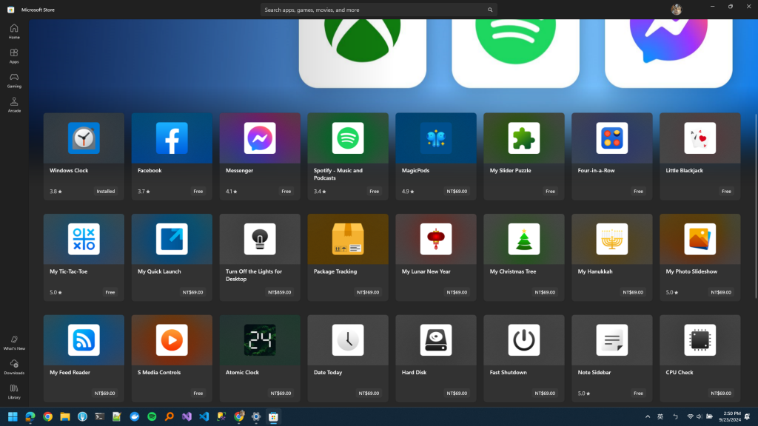The width and height of the screenshot is (758, 426).
Task: Open the user profile avatar
Action: [676, 9]
